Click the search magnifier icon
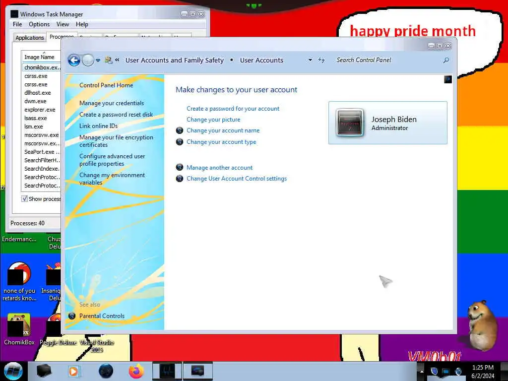 [x=446, y=60]
